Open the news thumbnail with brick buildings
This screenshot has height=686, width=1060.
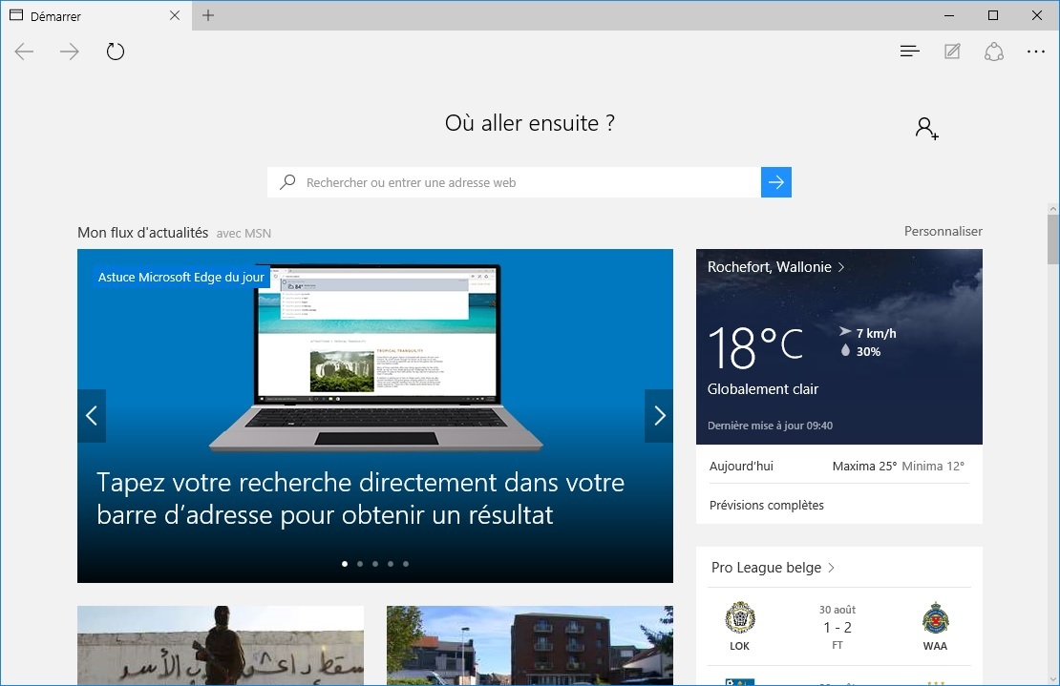(530, 646)
